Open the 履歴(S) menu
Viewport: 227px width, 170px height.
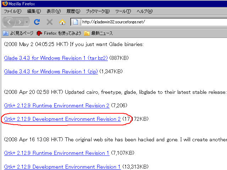coord(73,11)
